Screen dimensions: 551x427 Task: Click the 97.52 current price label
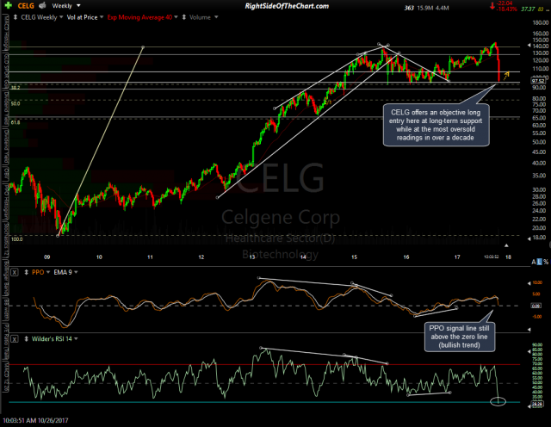point(538,81)
